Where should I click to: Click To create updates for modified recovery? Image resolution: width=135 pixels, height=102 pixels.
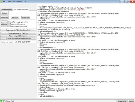(x=18, y=39)
